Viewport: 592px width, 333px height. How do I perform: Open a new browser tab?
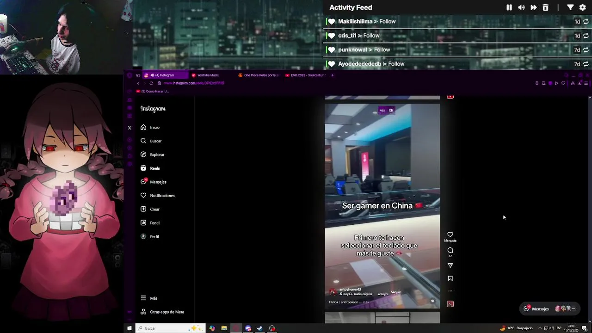[332, 75]
